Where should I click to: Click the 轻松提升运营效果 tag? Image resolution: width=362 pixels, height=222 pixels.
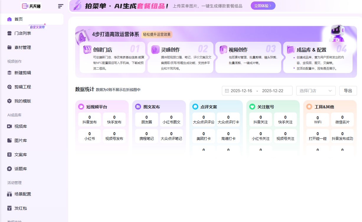click(157, 34)
